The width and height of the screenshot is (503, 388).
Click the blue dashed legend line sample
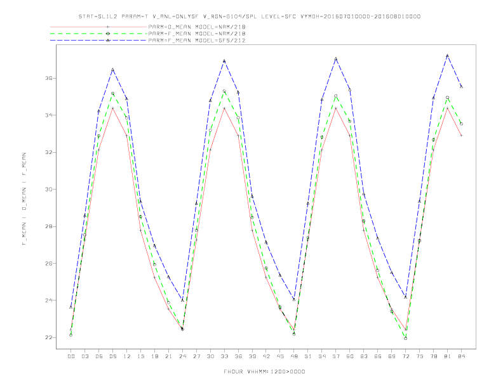(98, 41)
